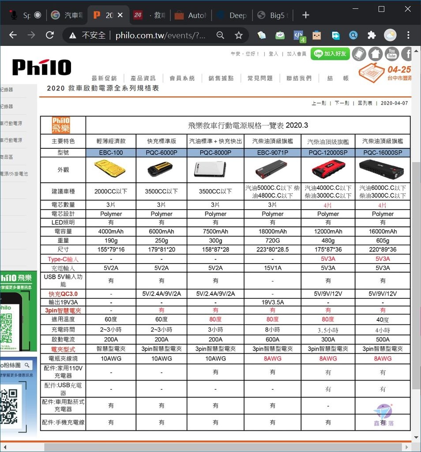The width and height of the screenshot is (421, 452).
Task: Open the not-secure site info warning icon
Action: (x=73, y=35)
